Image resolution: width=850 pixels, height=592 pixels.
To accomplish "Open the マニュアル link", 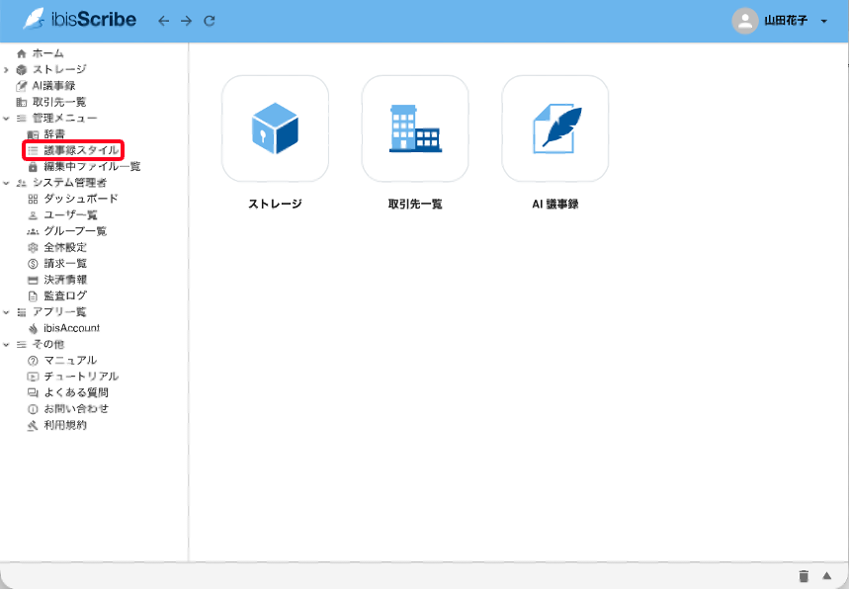I will pos(70,361).
